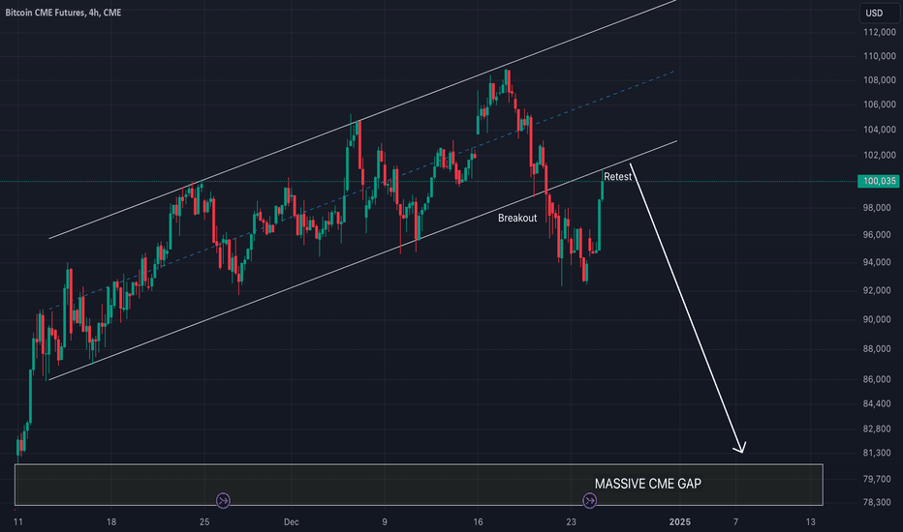
Task: Click the 110,000 price axis label
Action: click(880, 56)
